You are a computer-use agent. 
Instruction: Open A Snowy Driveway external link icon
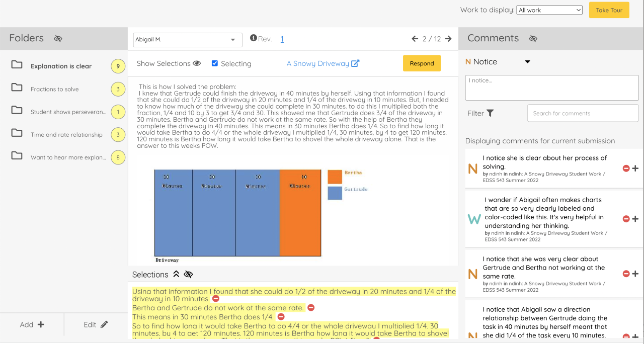(x=355, y=63)
